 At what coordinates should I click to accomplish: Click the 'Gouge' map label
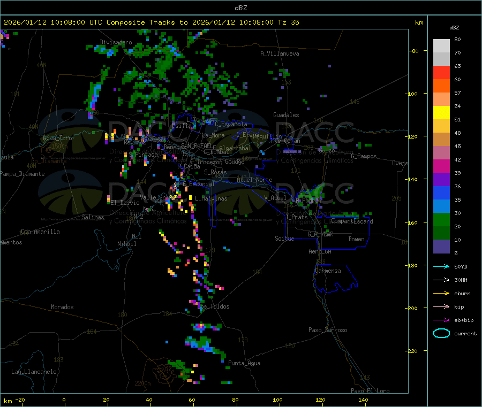(235, 162)
